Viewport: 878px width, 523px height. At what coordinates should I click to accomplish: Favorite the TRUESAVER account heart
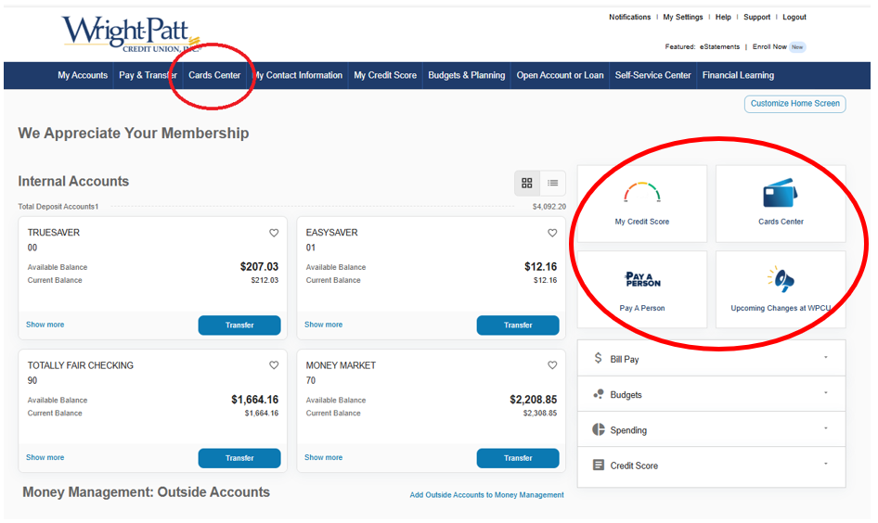pyautogui.click(x=274, y=233)
